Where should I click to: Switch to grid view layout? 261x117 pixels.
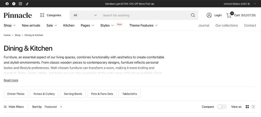click(x=247, y=107)
